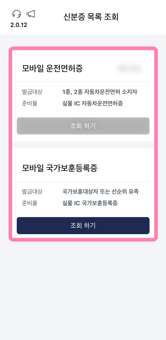Tap the 발급대상 label in the 운전면허증 card
Screen dimensions: 166x340
point(32,92)
